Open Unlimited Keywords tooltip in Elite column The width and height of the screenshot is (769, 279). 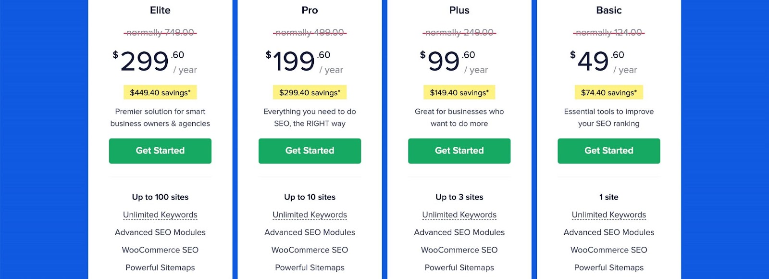160,215
